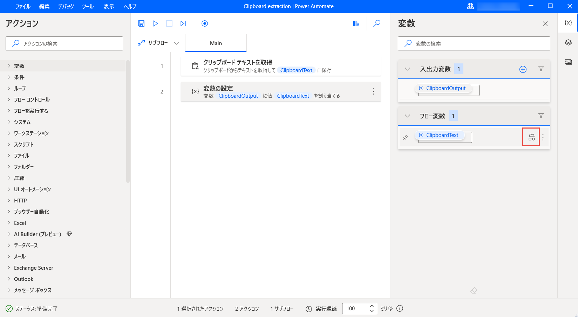
Task: Open the サブフロー dropdown
Action: [x=158, y=43]
